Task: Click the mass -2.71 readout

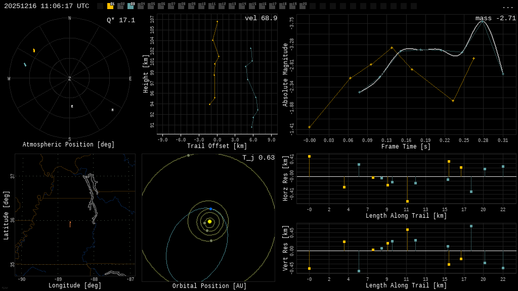Action: click(496, 18)
